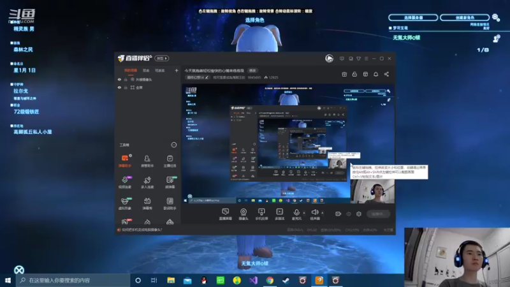The image size is (510, 287).
Task: Click the user avatar in title bar
Action: point(329,59)
